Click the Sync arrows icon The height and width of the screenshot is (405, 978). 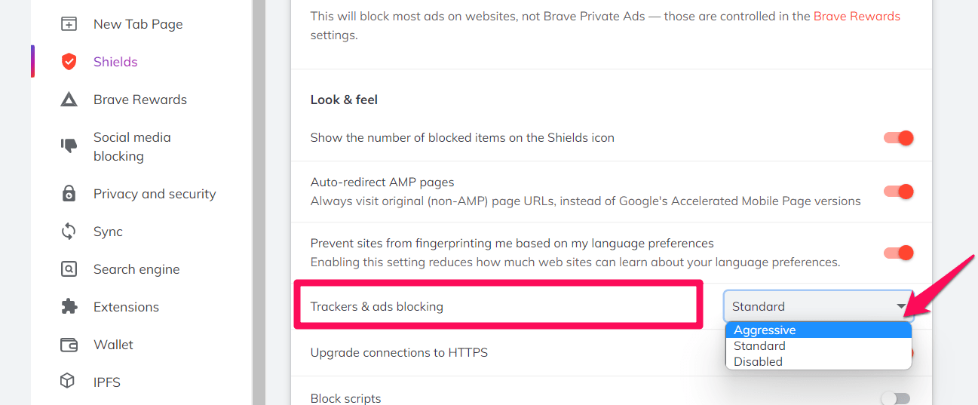pyautogui.click(x=69, y=232)
